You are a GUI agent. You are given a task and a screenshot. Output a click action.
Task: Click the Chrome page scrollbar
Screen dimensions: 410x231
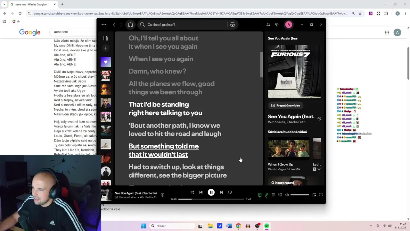pos(408,64)
